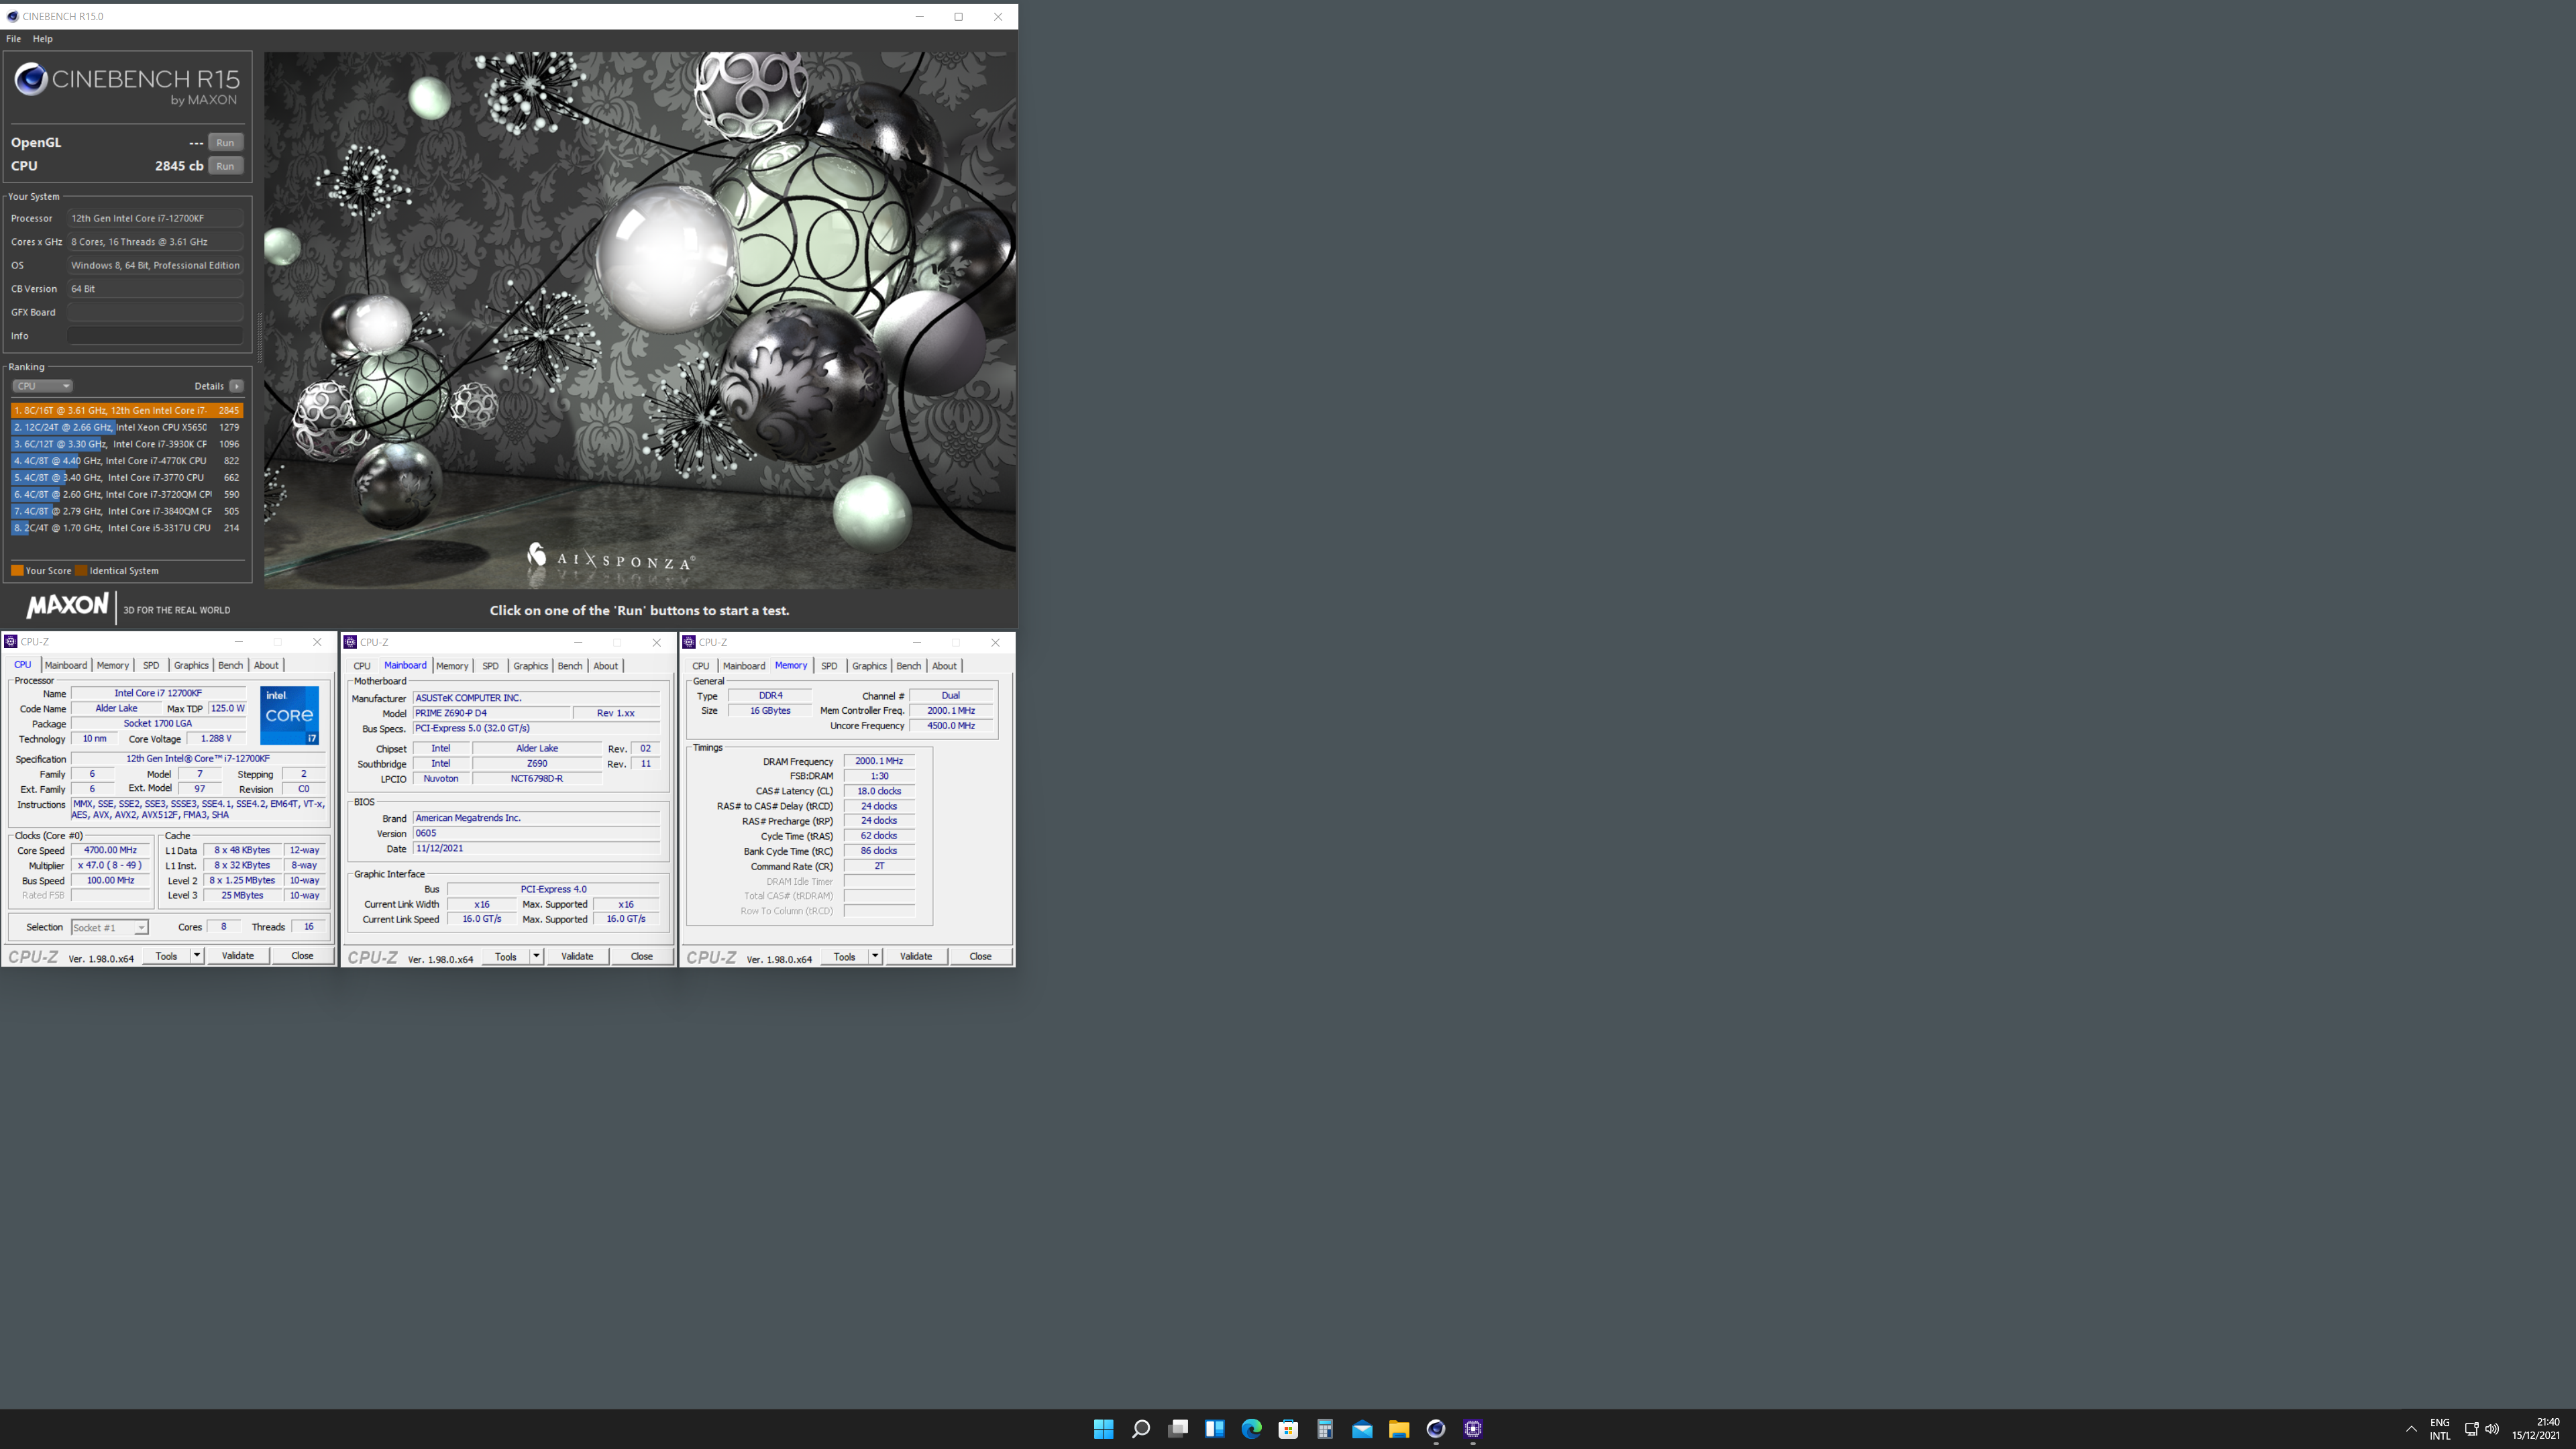Viewport: 2576px width, 1449px height.
Task: Click the first CPU-Z window title icon
Action: pos(11,642)
